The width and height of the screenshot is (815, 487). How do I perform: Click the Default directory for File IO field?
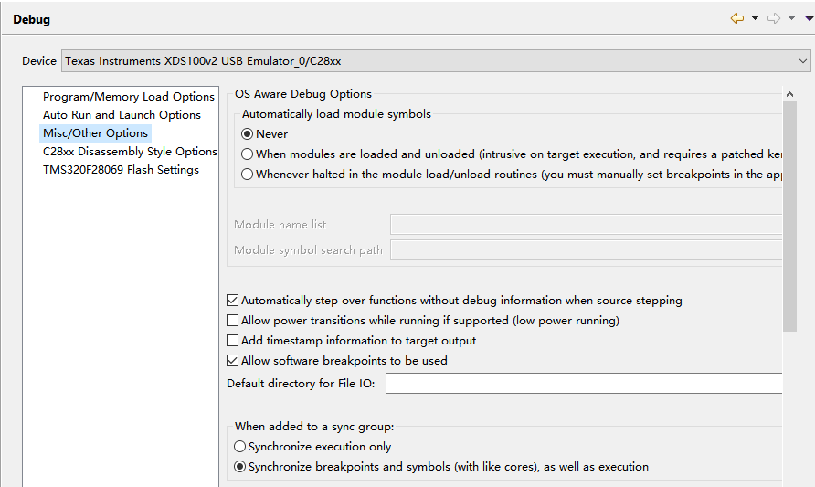583,384
